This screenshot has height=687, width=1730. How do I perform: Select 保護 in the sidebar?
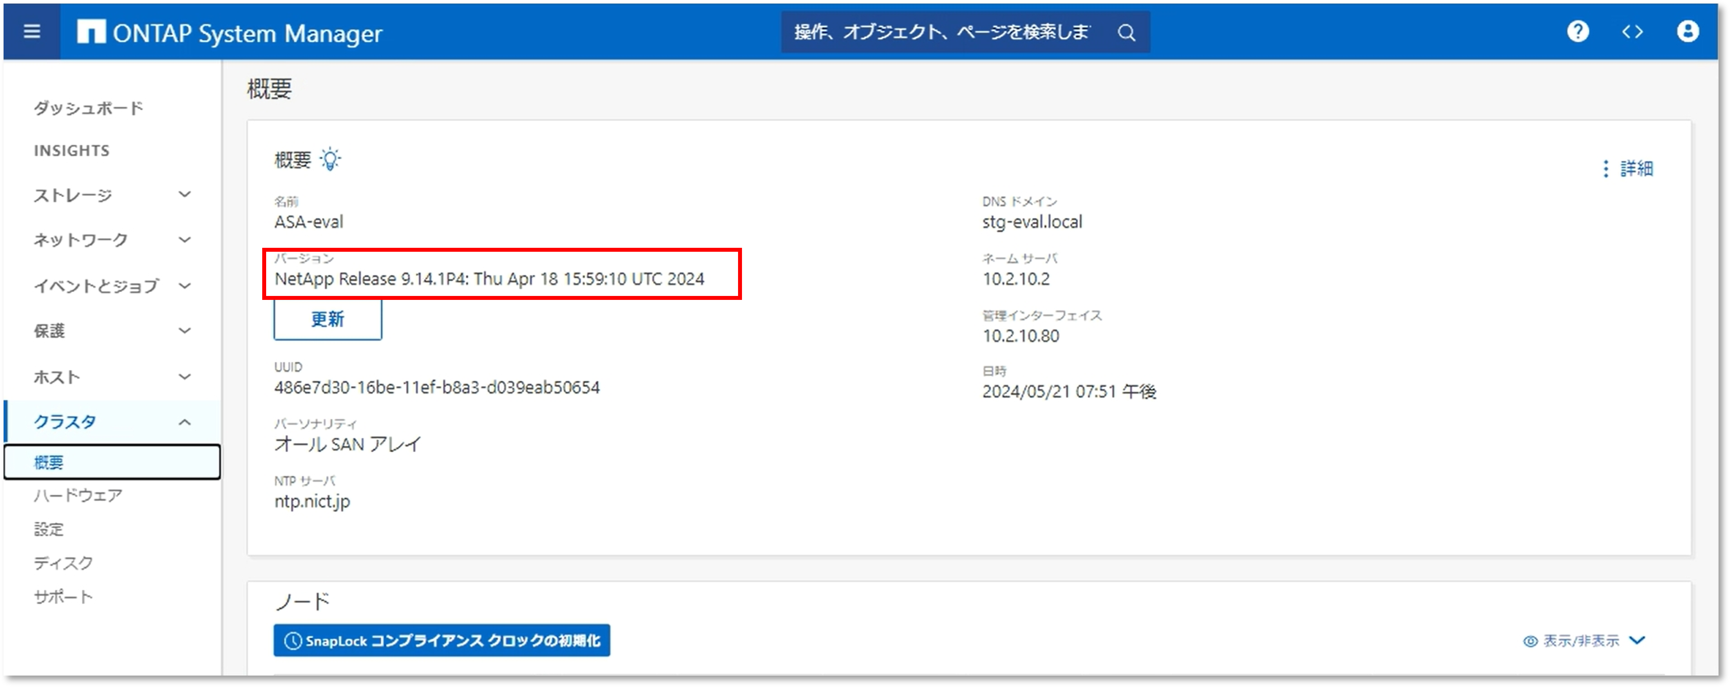coord(49,331)
